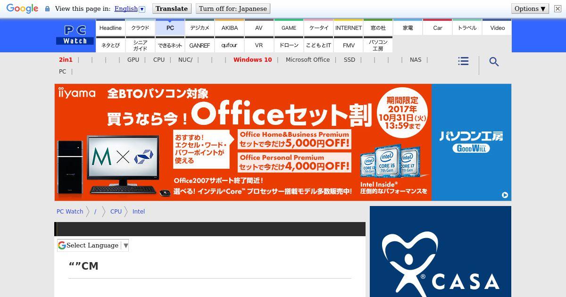Click the CPU topic link in keyword bar
The image size is (566, 297).
pyautogui.click(x=159, y=59)
